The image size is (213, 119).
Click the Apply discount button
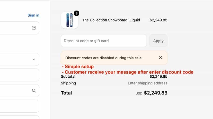coord(158,41)
